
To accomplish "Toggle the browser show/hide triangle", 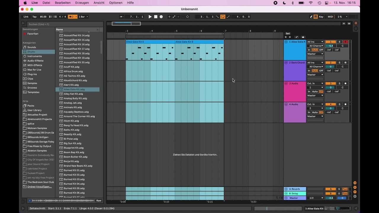I will coord(23,23).
